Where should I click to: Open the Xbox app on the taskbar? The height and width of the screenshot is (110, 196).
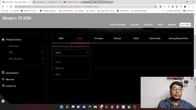tap(129, 107)
